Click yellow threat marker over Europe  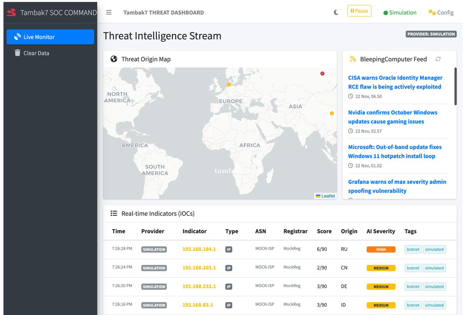[229, 84]
